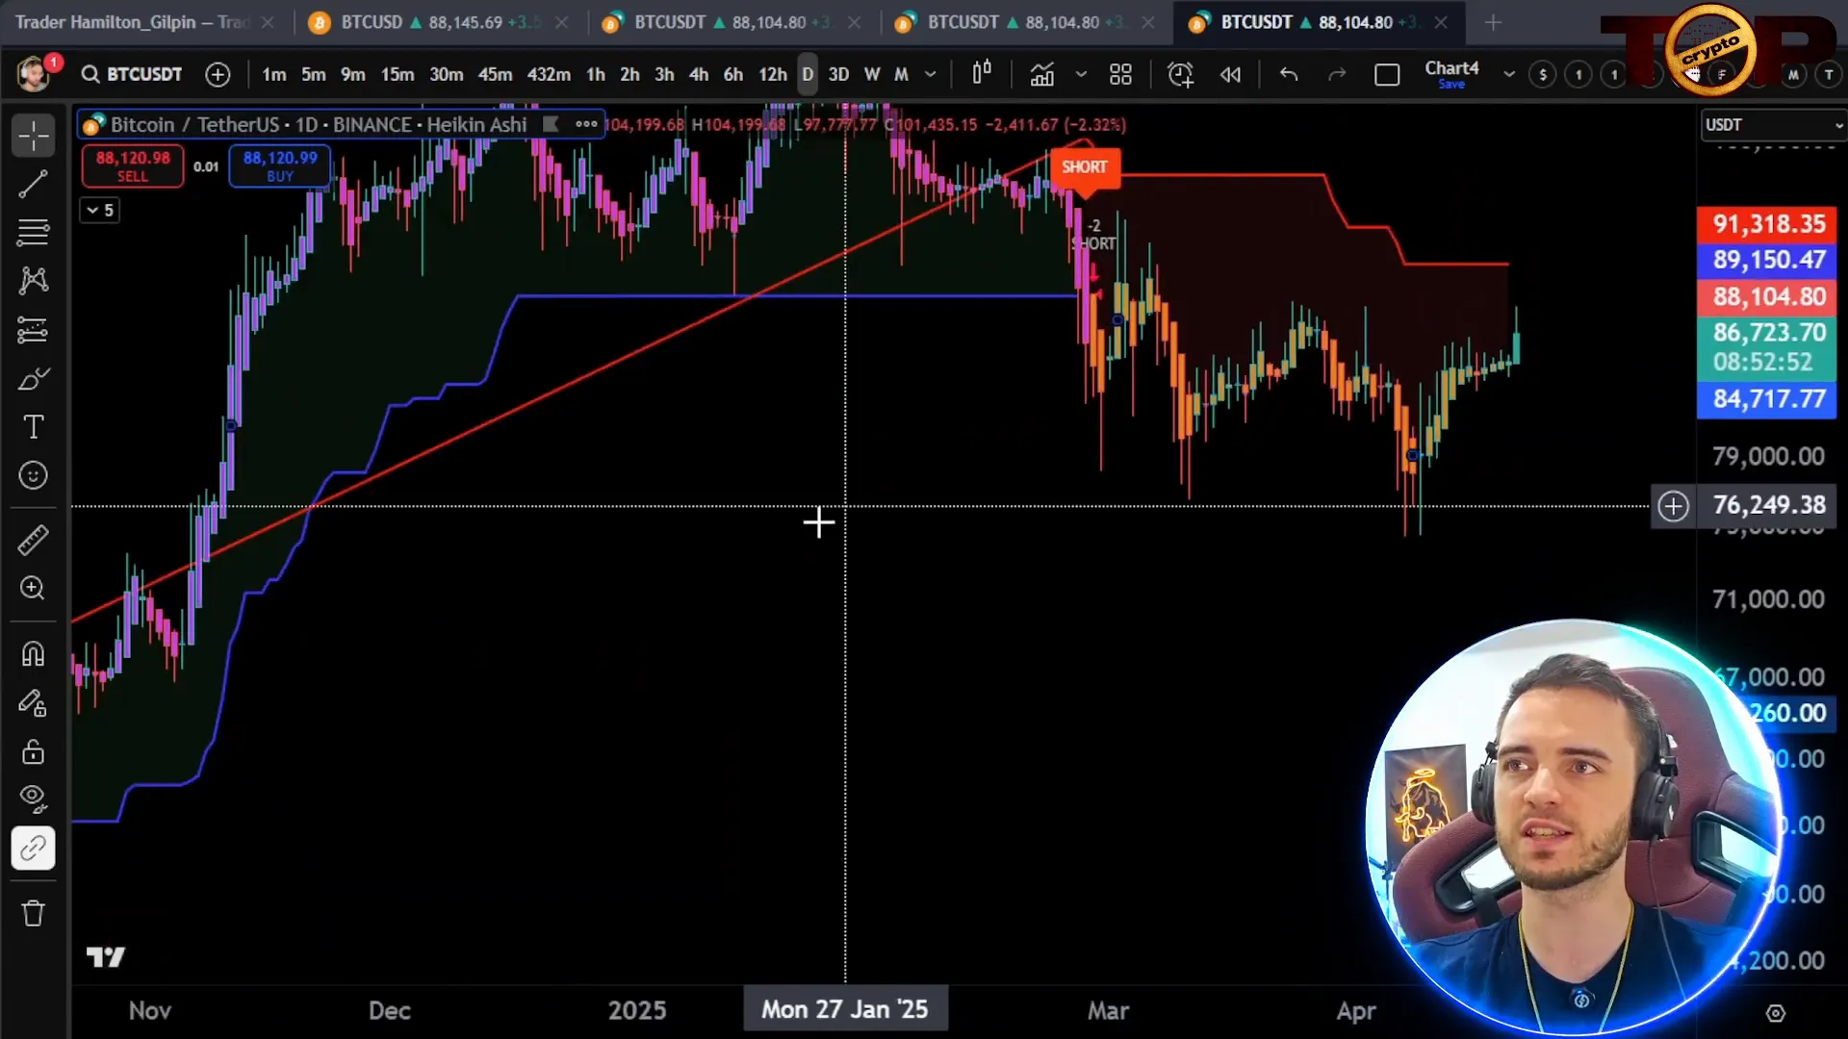The height and width of the screenshot is (1039, 1848).
Task: Click the TradingView logo
Action: click(106, 957)
